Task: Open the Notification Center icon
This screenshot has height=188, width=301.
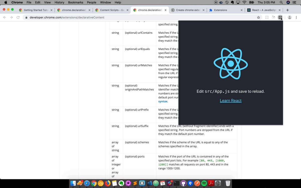Action: pyautogui.click(x=294, y=3)
